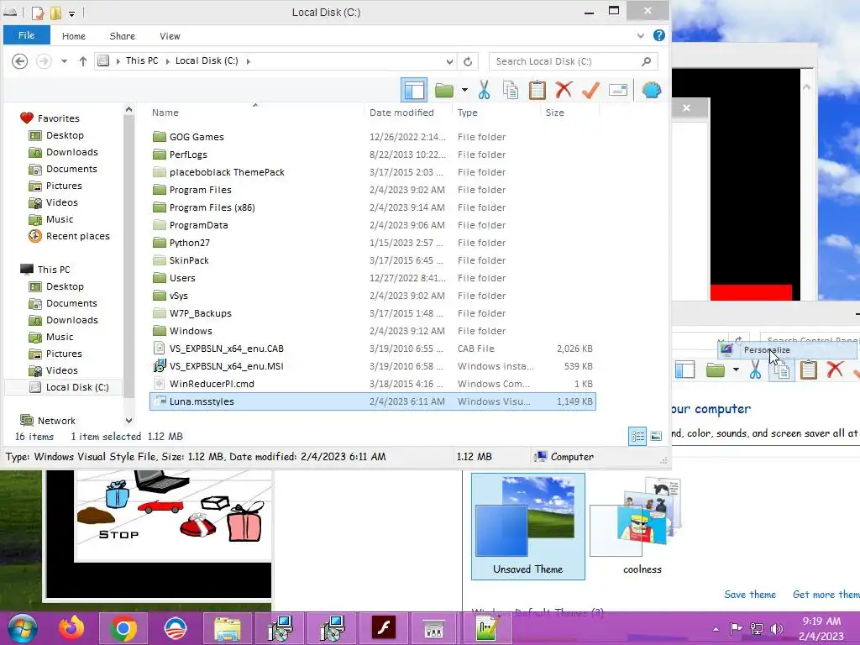
Task: Expand the ribbon with the chevron
Action: pyautogui.click(x=640, y=35)
